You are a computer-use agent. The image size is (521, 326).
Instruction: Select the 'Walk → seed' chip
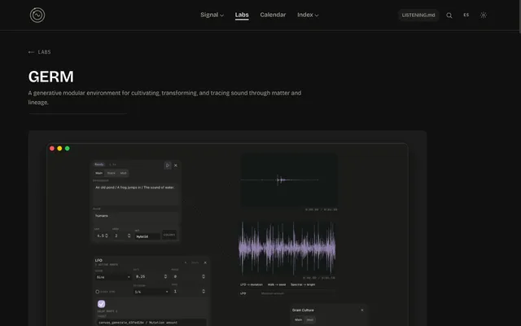pyautogui.click(x=277, y=284)
